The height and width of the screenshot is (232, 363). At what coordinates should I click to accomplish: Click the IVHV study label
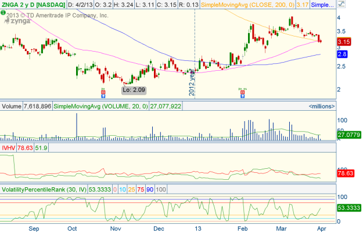8,148
